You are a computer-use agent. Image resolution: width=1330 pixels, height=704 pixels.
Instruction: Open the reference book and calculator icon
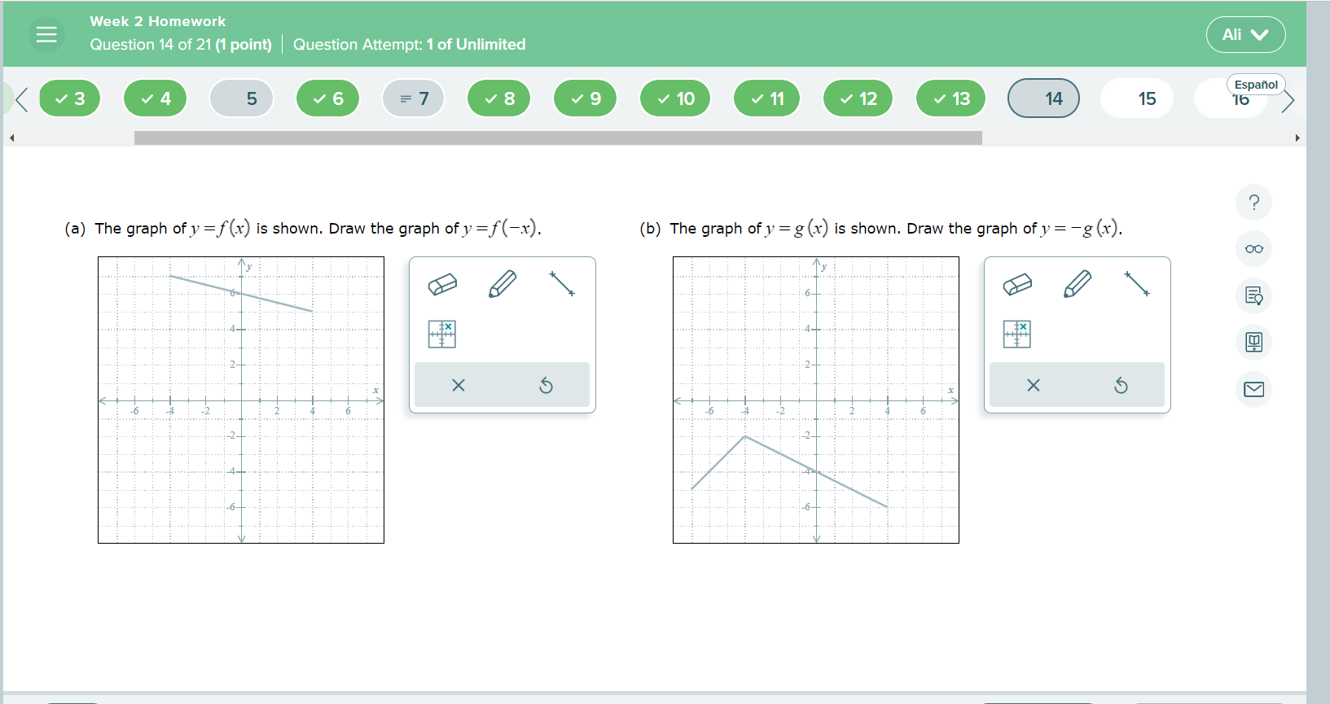click(x=1253, y=342)
